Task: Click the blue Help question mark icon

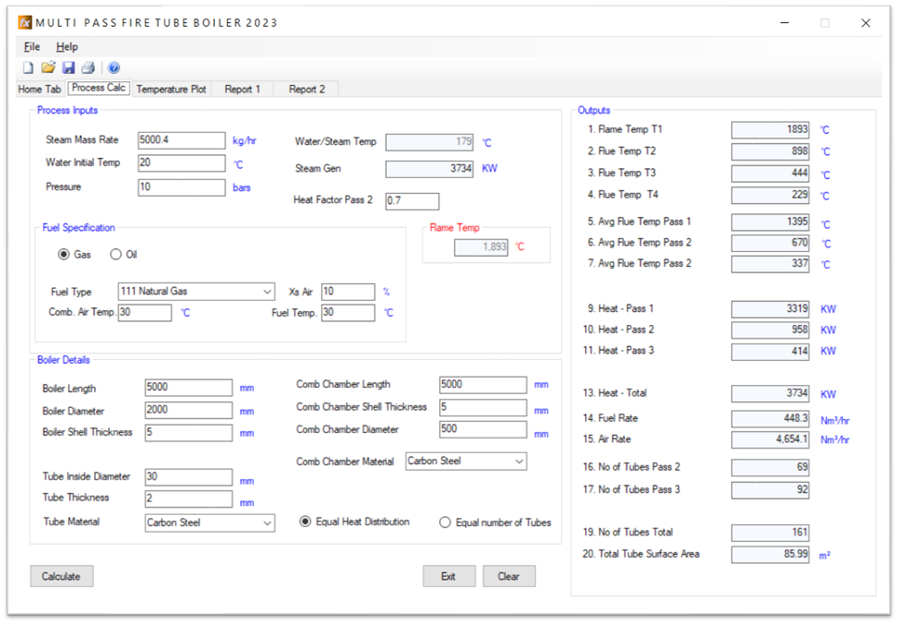Action: pyautogui.click(x=114, y=68)
